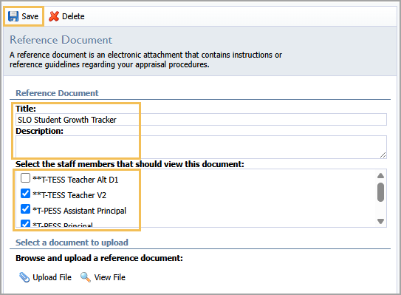
Task: Click the Save floppy disk icon
Action: point(13,16)
